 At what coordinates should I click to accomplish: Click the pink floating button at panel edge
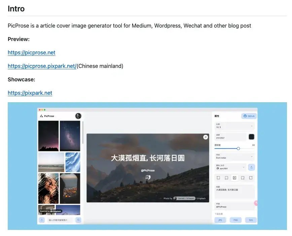coord(256,203)
